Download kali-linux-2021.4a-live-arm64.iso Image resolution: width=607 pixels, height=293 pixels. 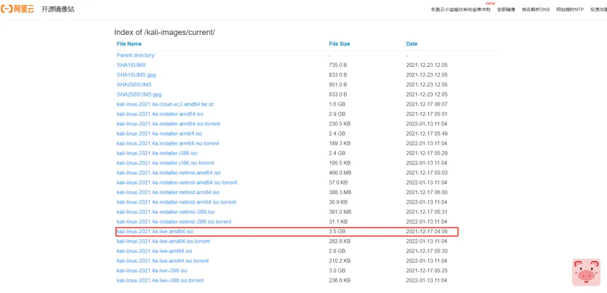click(x=154, y=251)
